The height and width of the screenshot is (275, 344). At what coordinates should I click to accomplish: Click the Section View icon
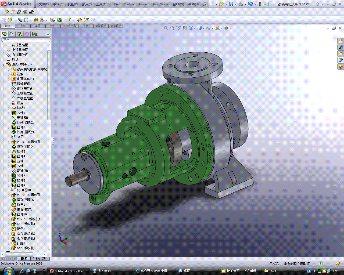tap(185, 28)
